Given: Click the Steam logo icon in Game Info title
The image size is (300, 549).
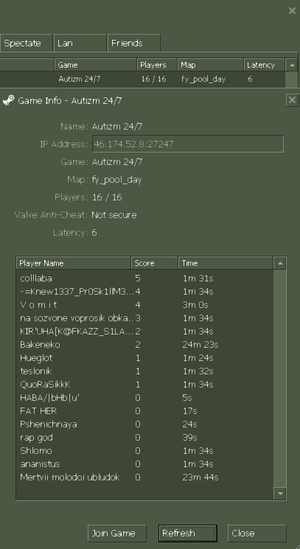Looking at the screenshot, I should pos(8,100).
